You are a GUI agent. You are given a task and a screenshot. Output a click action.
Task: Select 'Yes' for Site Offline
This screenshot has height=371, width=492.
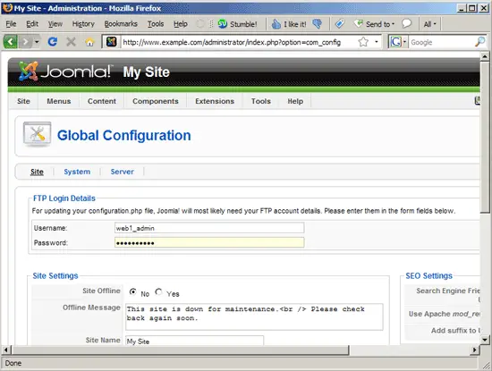tap(158, 292)
